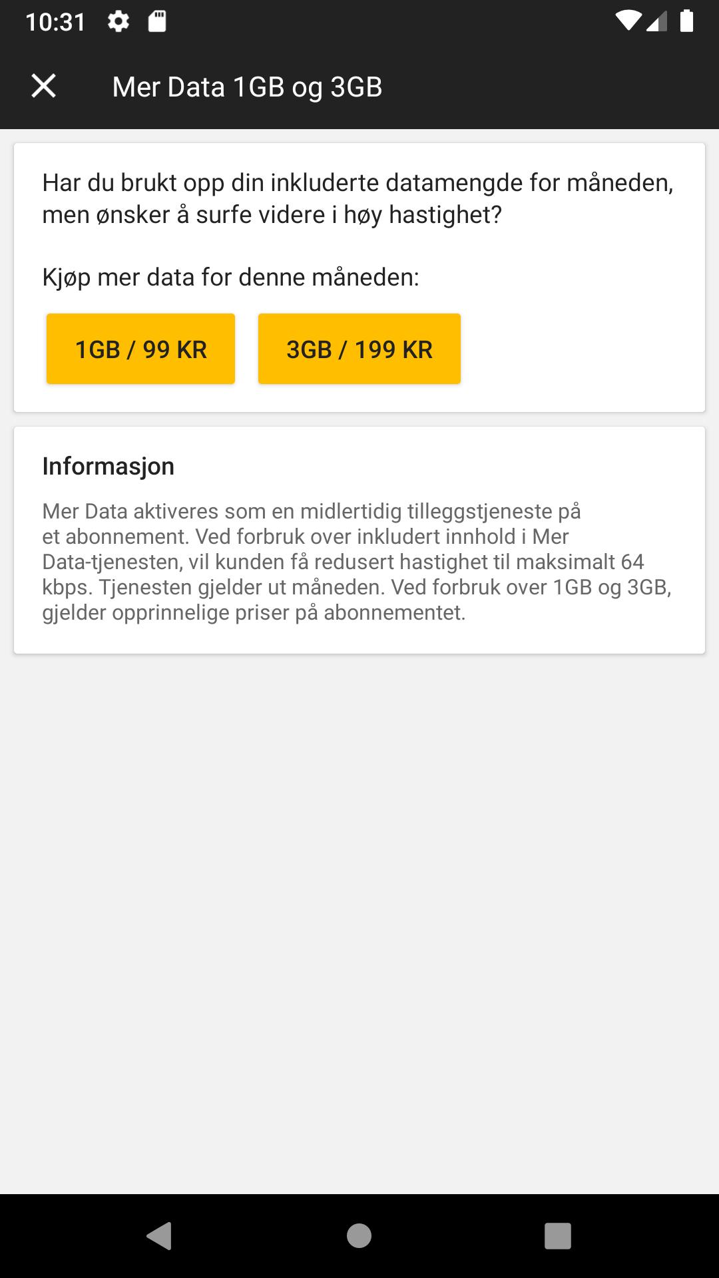
Task: Tap the Informasjon heading
Action: (x=108, y=466)
